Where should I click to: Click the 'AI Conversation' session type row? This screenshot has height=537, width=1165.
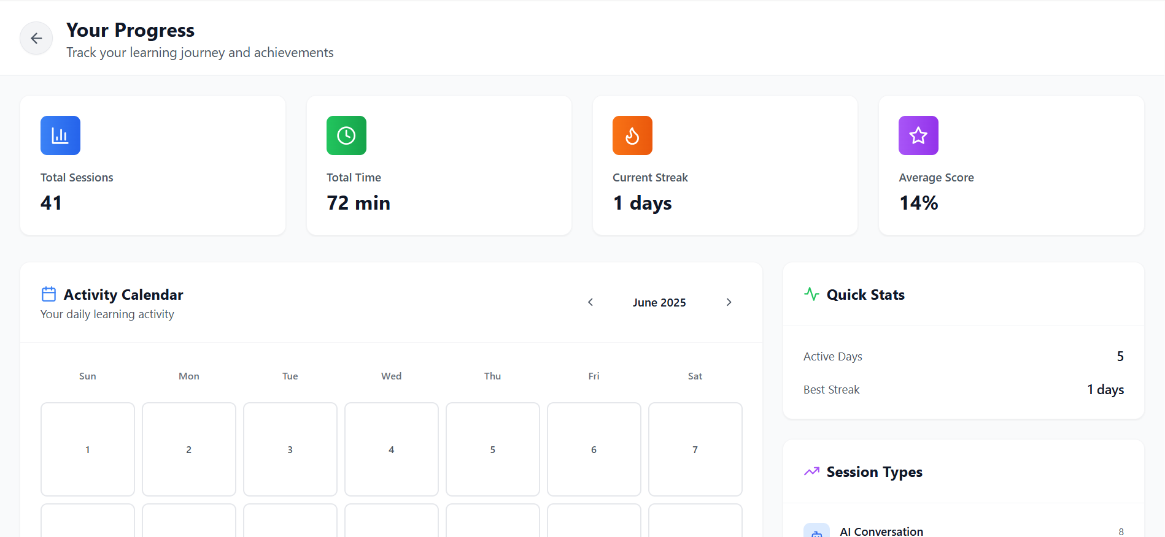click(x=964, y=531)
